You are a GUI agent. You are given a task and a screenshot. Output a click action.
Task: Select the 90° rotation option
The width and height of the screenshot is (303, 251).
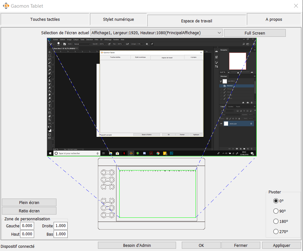[x=276, y=211]
